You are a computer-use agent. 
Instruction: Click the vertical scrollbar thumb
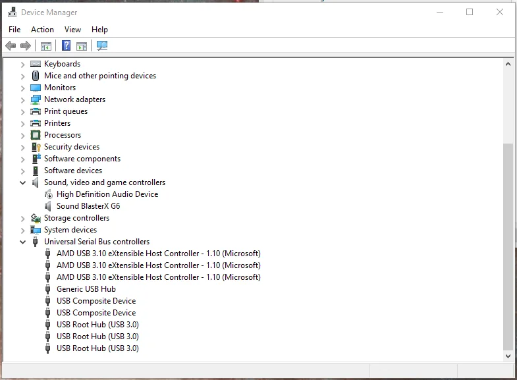tap(508, 247)
